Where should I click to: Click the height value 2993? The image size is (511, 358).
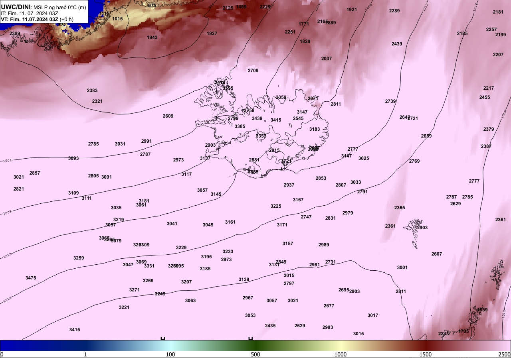pyautogui.click(x=328, y=327)
